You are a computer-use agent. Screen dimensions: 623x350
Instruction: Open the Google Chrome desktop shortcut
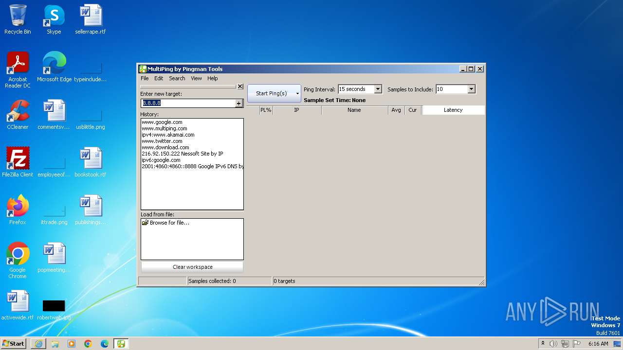[18, 261]
